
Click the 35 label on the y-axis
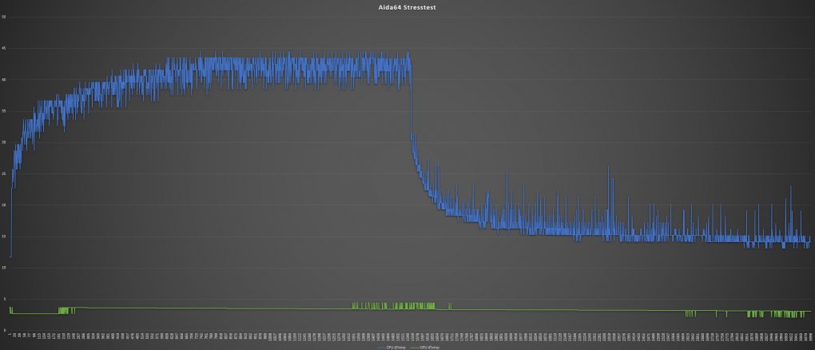coord(4,111)
